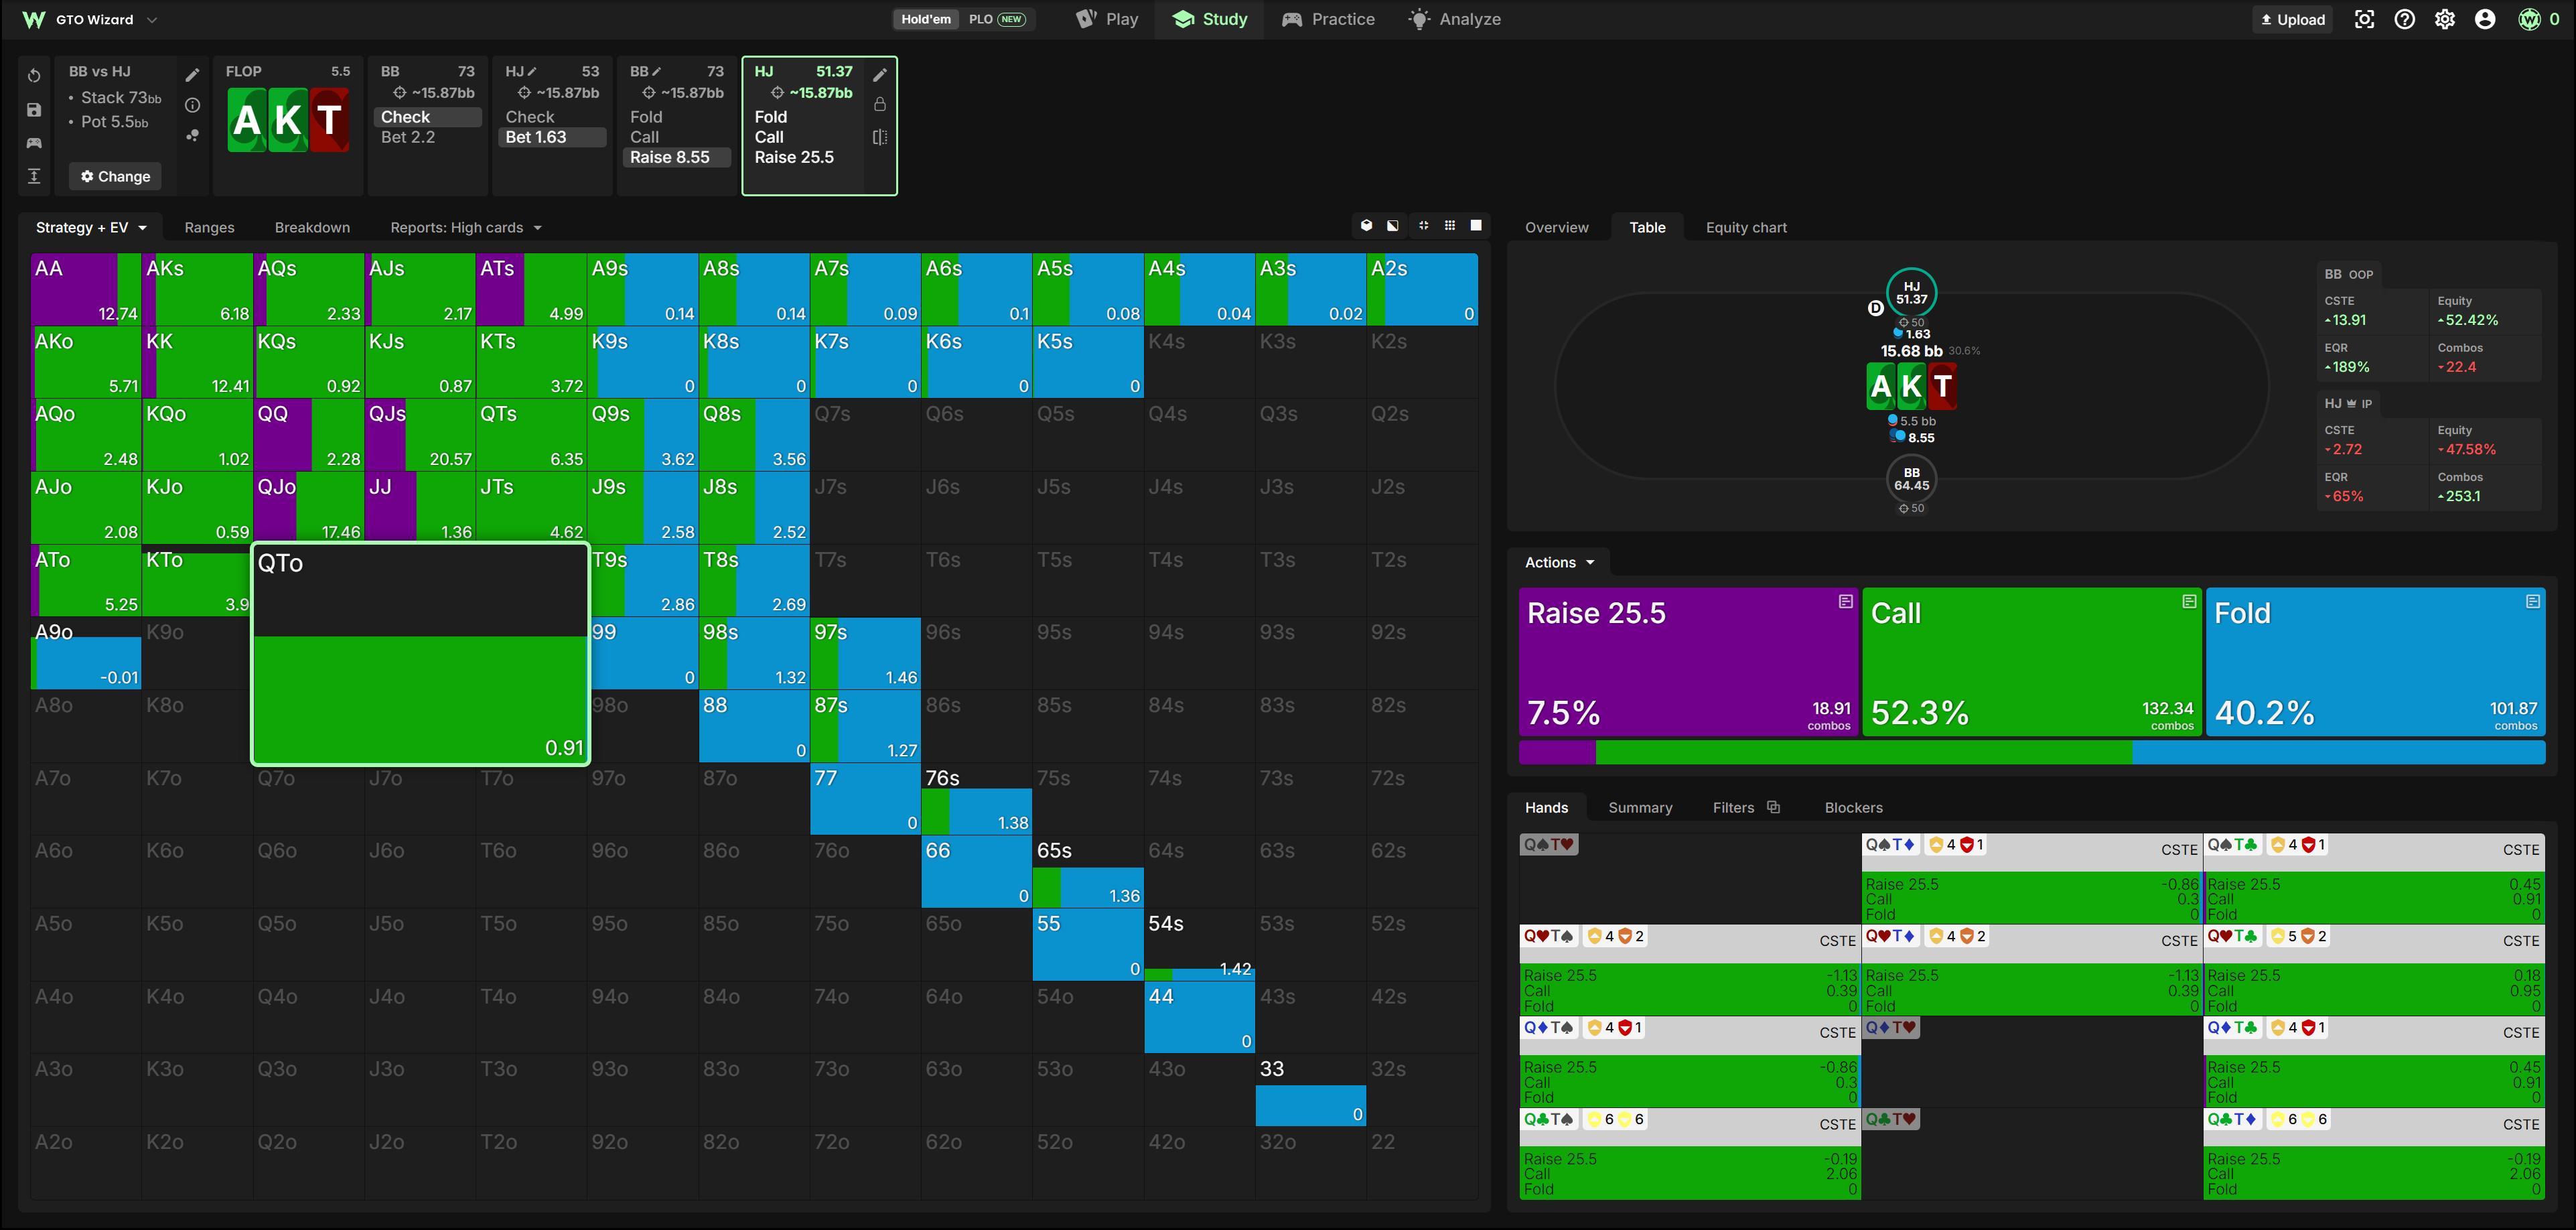2576x1230 pixels.
Task: Open the user account icon
Action: [2485, 19]
